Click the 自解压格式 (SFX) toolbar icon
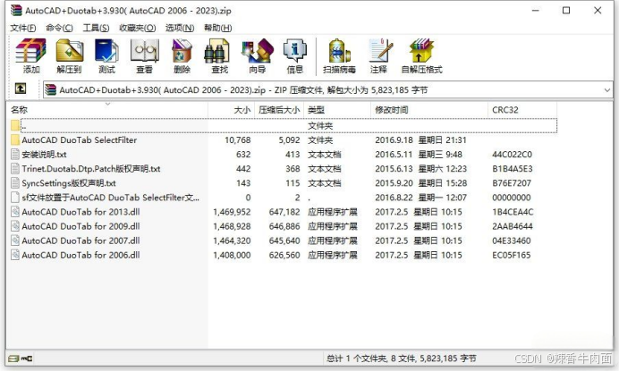 421,56
